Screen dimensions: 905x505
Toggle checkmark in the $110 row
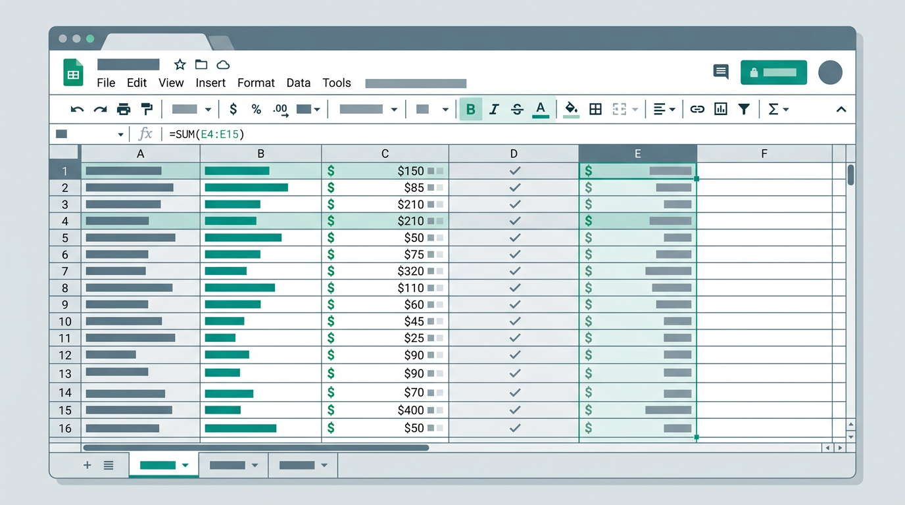(515, 287)
